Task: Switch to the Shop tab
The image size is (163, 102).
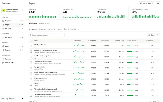Action: 66,29
